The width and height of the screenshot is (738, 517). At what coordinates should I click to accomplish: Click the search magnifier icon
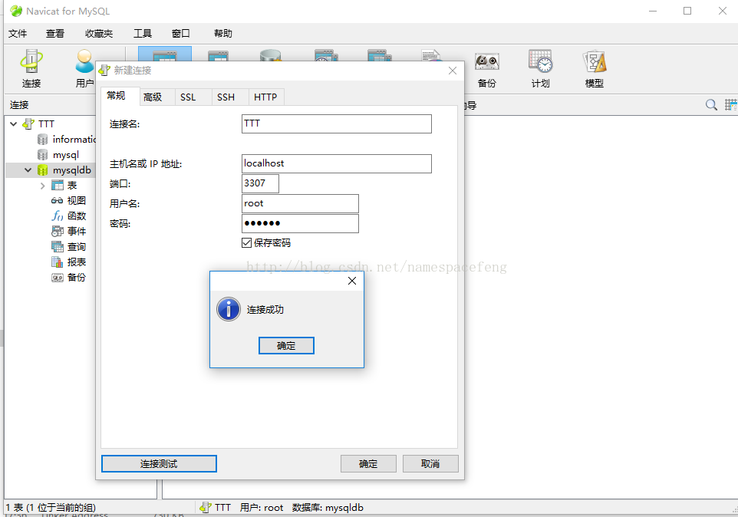click(711, 105)
